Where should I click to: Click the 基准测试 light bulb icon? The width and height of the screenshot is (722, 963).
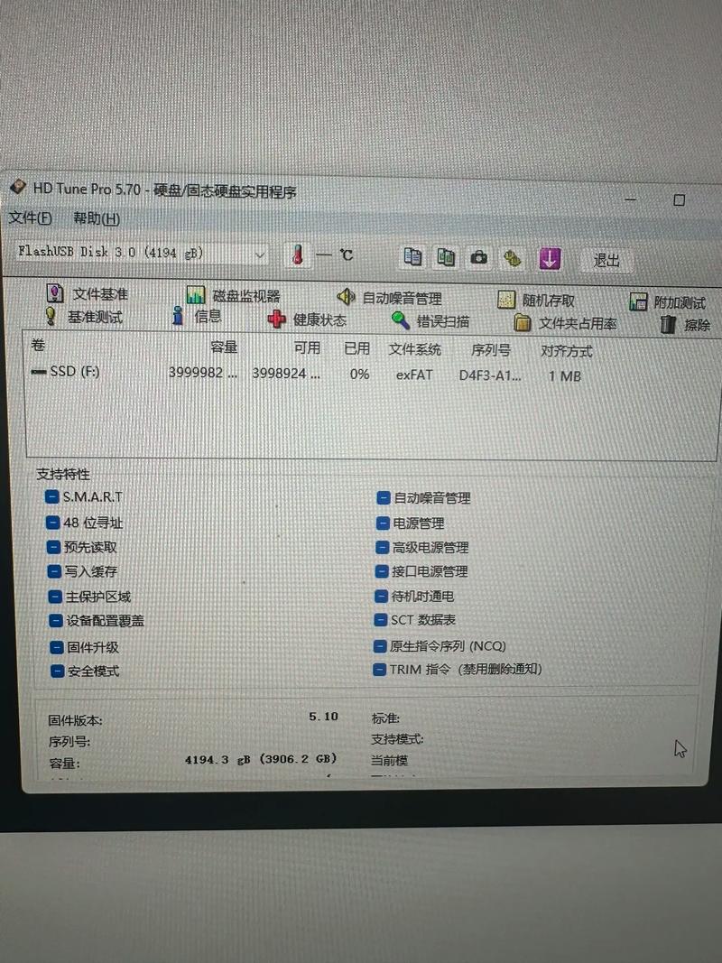coord(51,316)
